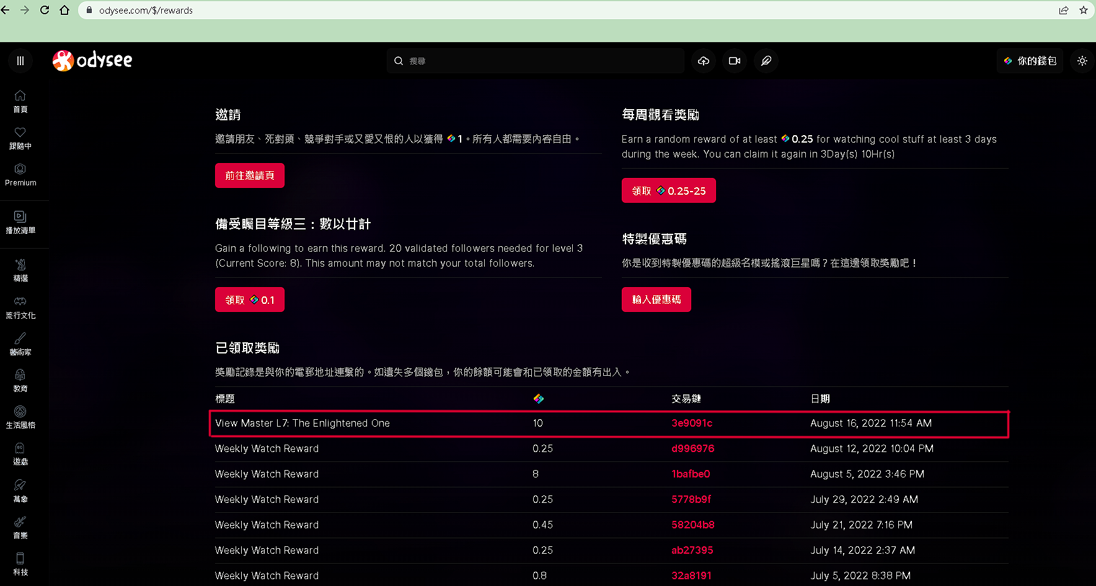Open transaction link 1bafbe0
Viewport: 1096px width, 586px height.
[691, 474]
